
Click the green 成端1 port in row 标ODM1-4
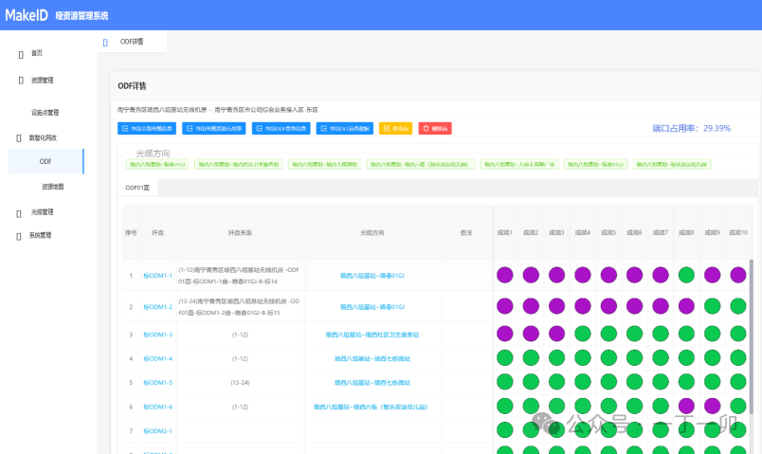tap(505, 357)
